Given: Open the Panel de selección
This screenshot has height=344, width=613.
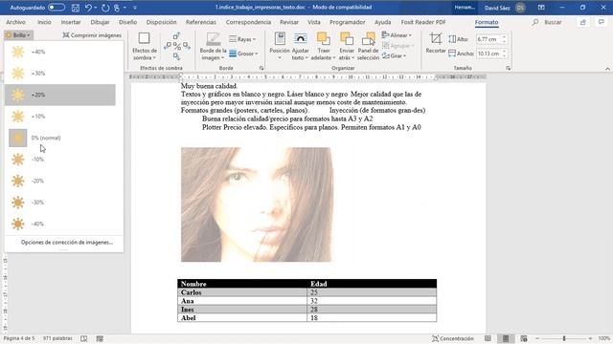Looking at the screenshot, I should 368,46.
